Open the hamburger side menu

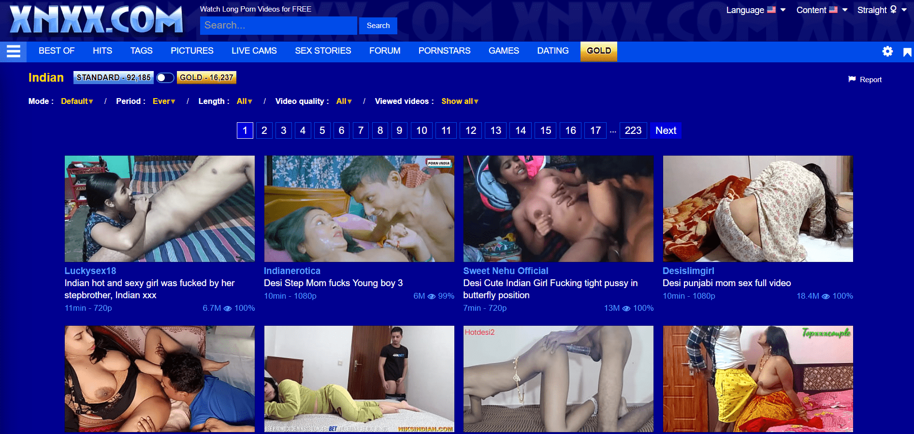coord(14,51)
